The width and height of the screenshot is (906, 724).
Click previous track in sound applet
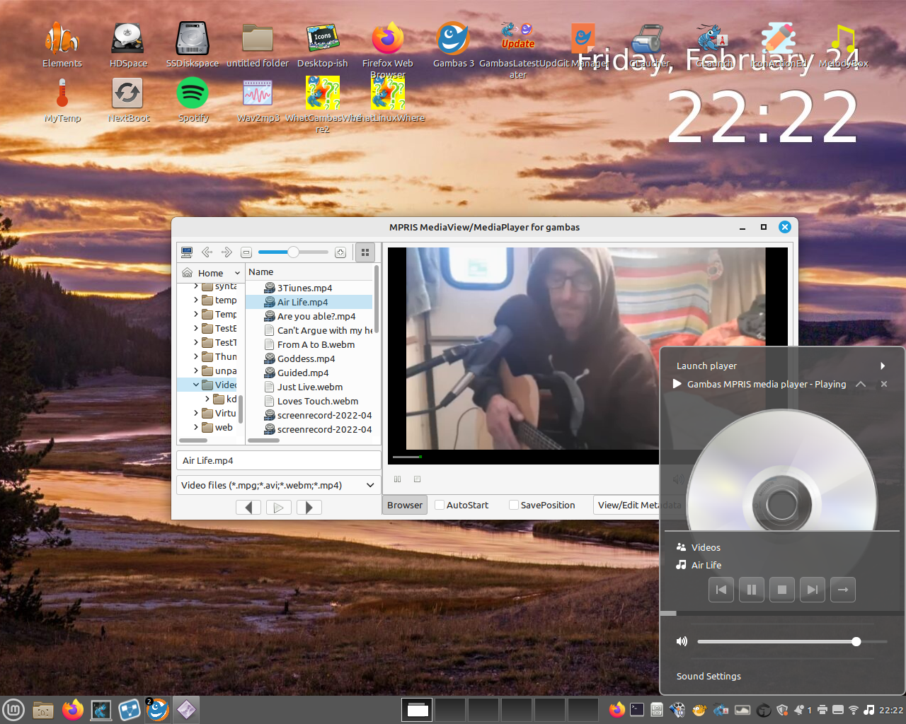(x=721, y=590)
